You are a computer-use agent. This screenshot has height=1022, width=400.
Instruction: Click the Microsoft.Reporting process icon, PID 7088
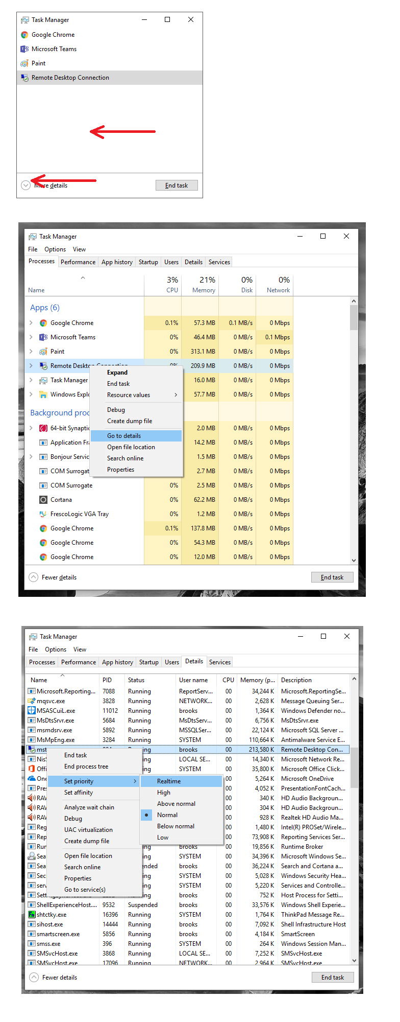coord(32,691)
